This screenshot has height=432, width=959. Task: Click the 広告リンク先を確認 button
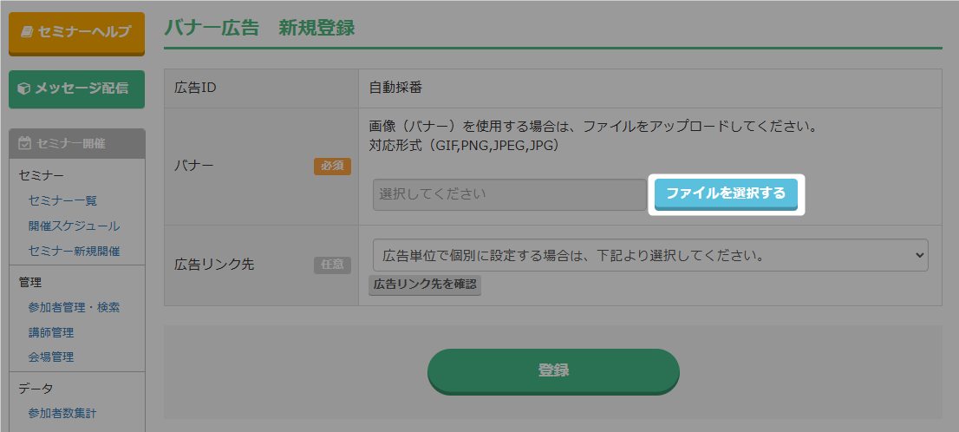[x=425, y=285]
